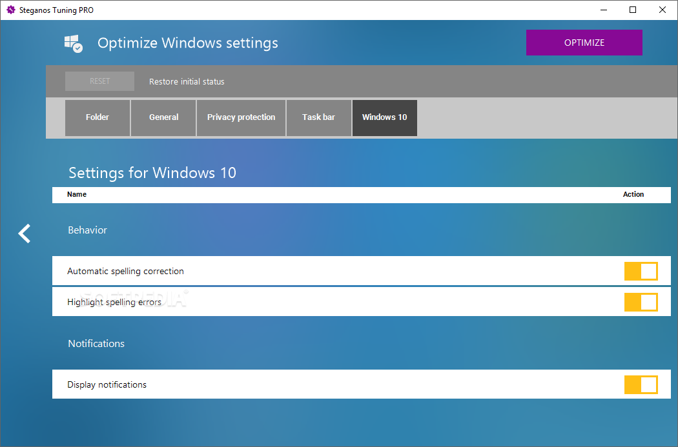Click the 'Restore initial status' text
Image resolution: width=678 pixels, height=447 pixels.
point(187,82)
